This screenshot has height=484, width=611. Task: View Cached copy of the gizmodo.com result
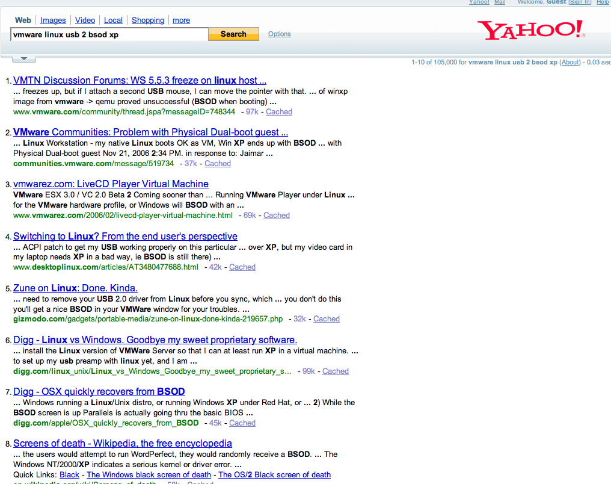coord(327,319)
